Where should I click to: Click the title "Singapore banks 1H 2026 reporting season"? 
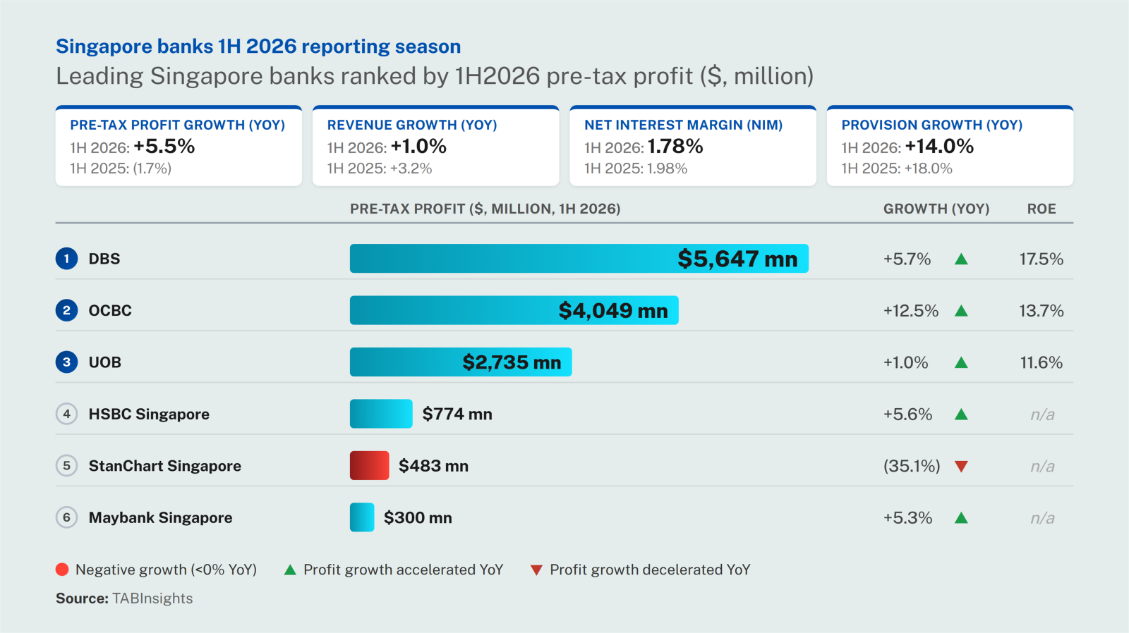click(258, 47)
